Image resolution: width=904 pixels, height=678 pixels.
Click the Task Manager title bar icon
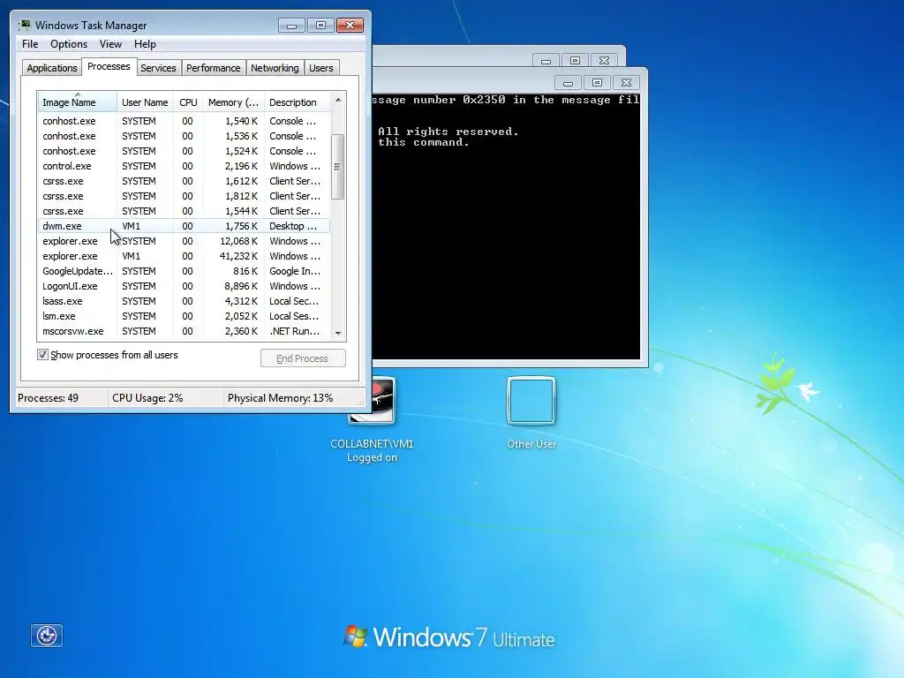point(25,25)
